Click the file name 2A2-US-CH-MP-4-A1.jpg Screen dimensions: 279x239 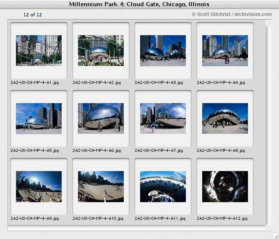pyautogui.click(x=35, y=83)
